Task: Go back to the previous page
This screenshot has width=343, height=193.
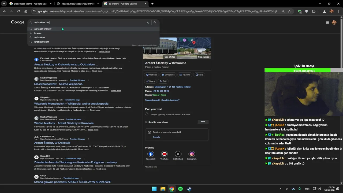Action: [x=4, y=11]
